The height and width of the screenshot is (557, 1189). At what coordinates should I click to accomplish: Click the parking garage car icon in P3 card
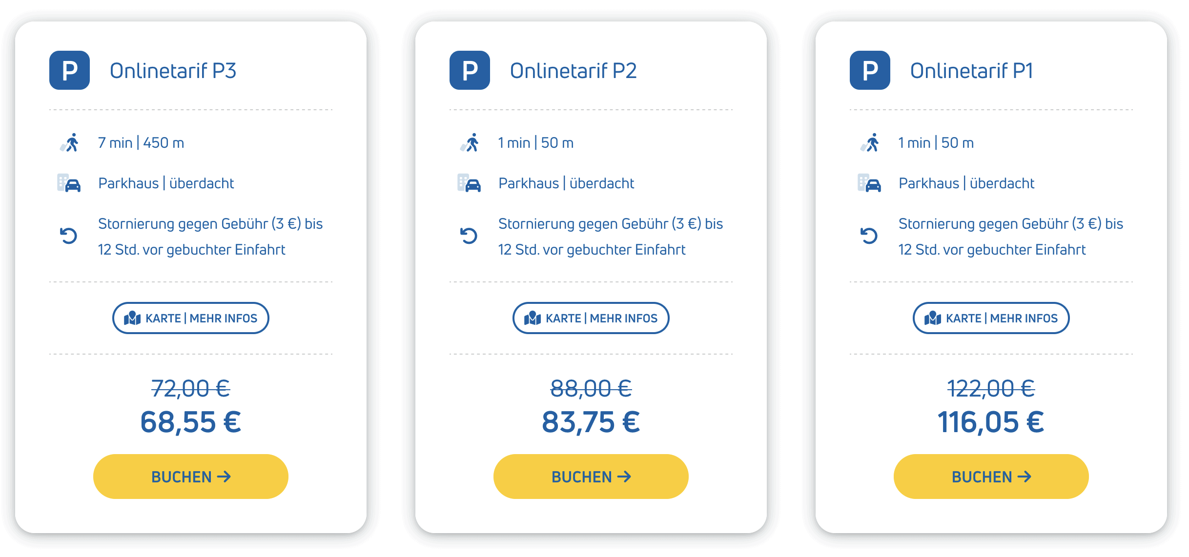(x=69, y=183)
